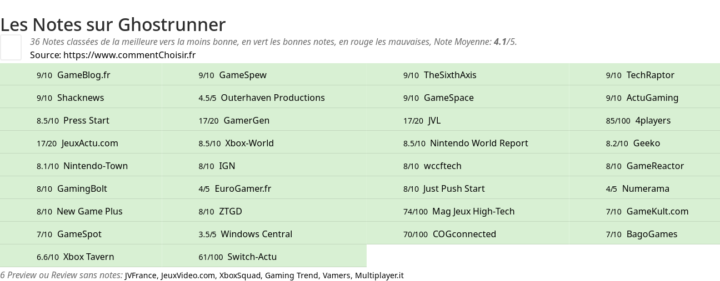Select New Game Plus rating
This screenshot has height=281, width=720.
pyautogui.click(x=79, y=211)
